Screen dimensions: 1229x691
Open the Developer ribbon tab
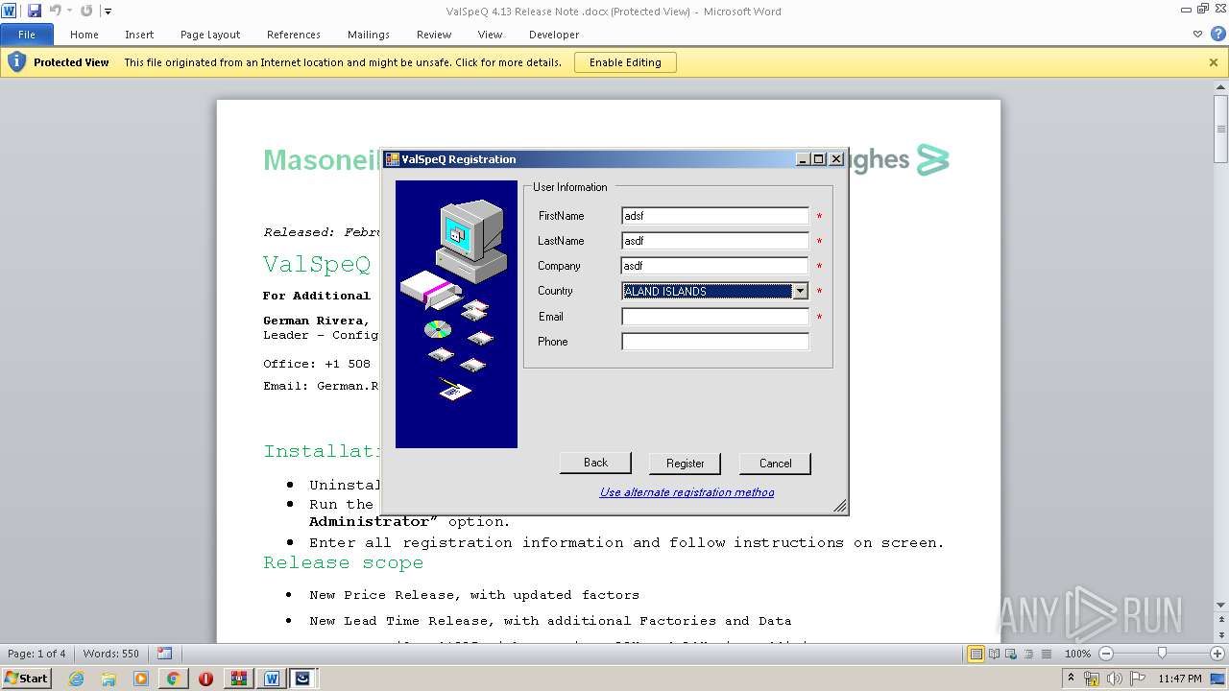click(554, 35)
